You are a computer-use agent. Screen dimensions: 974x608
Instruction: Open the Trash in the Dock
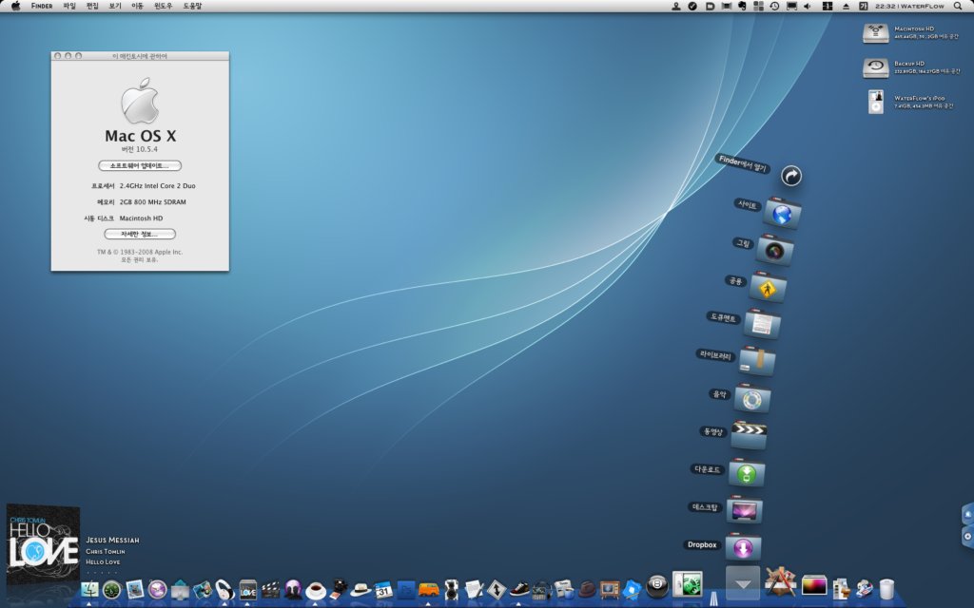(887, 589)
